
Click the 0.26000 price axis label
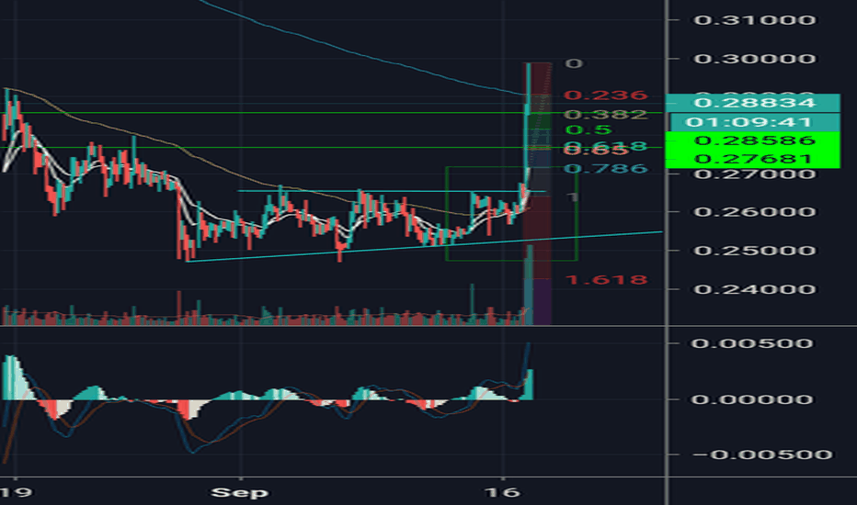(755, 212)
